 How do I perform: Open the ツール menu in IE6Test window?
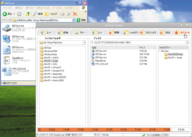pos(57,8)
